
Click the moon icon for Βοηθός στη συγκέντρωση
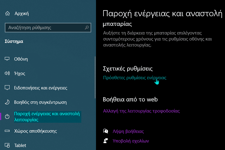[x=7, y=102]
